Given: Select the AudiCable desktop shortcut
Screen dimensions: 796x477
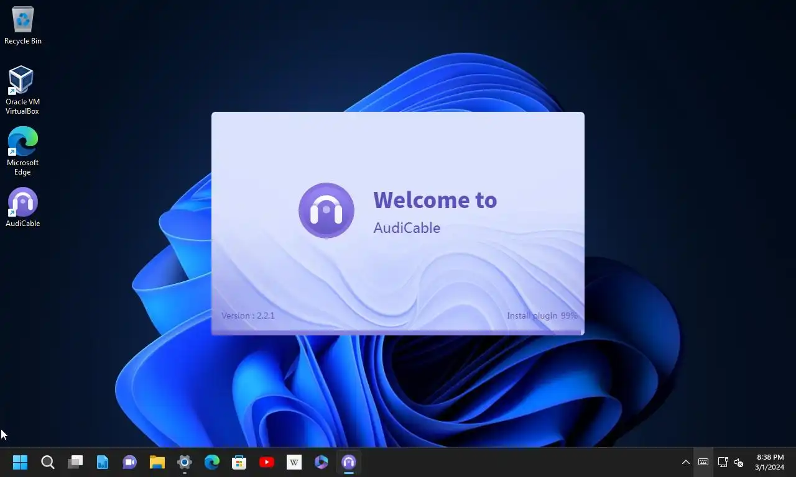Looking at the screenshot, I should point(22,207).
